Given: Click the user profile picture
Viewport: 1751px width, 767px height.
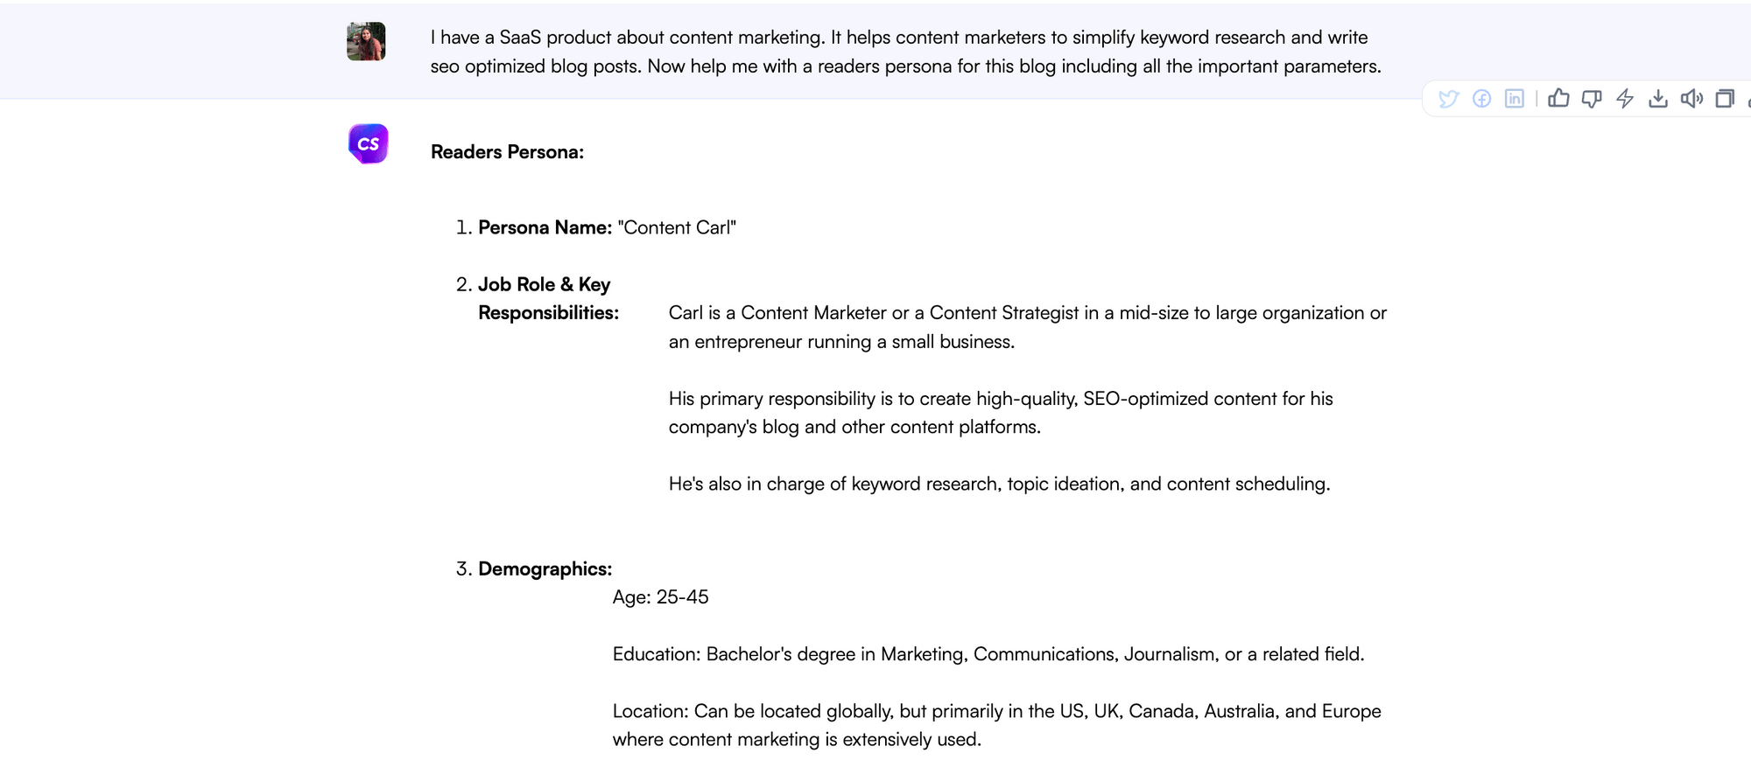Looking at the screenshot, I should point(367,41).
